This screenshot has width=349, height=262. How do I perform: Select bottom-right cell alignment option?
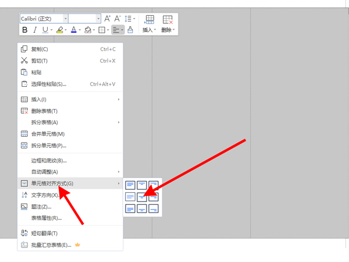[x=154, y=208]
